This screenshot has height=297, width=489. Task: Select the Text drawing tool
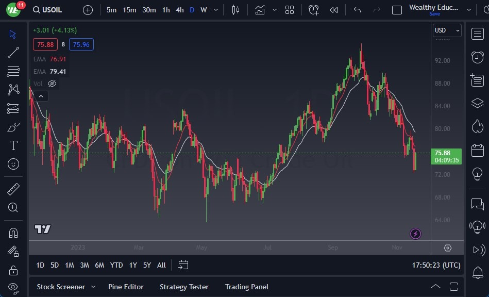pyautogui.click(x=14, y=145)
